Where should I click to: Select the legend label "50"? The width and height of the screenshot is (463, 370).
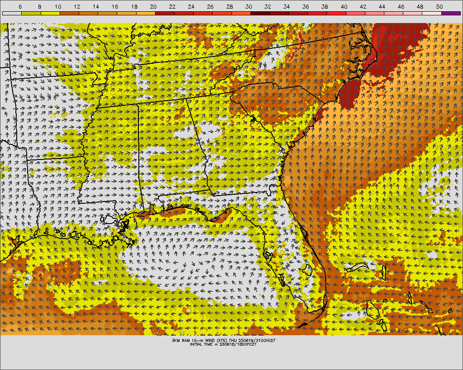pos(439,6)
